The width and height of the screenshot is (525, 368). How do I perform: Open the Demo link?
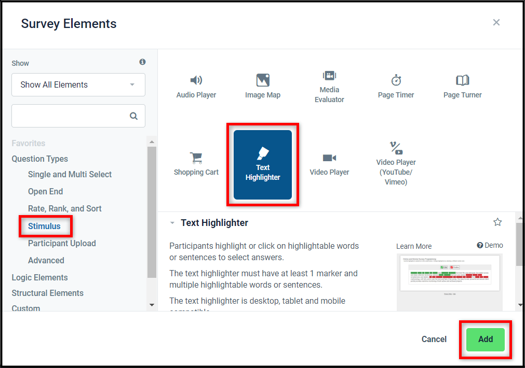pos(490,245)
